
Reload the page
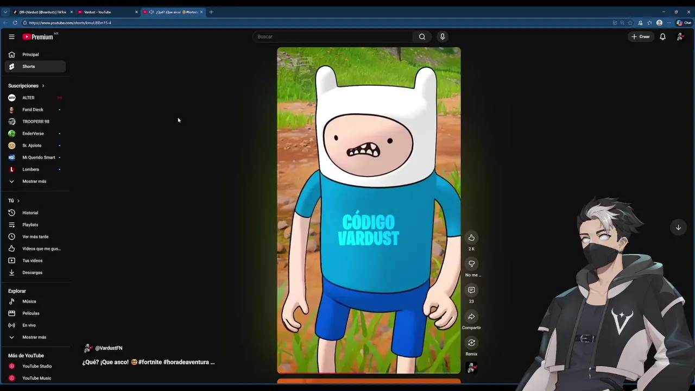tap(15, 23)
